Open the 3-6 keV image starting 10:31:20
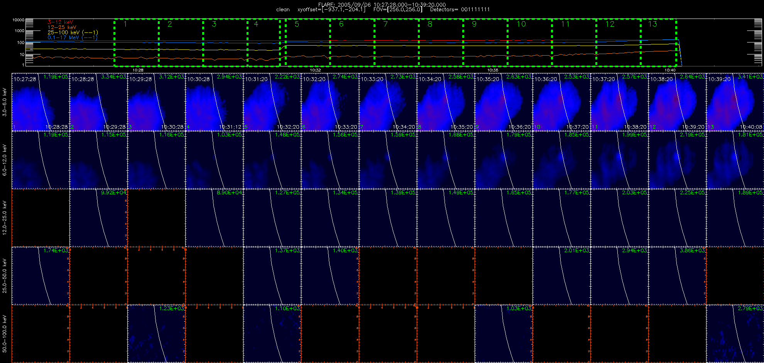 (x=272, y=102)
